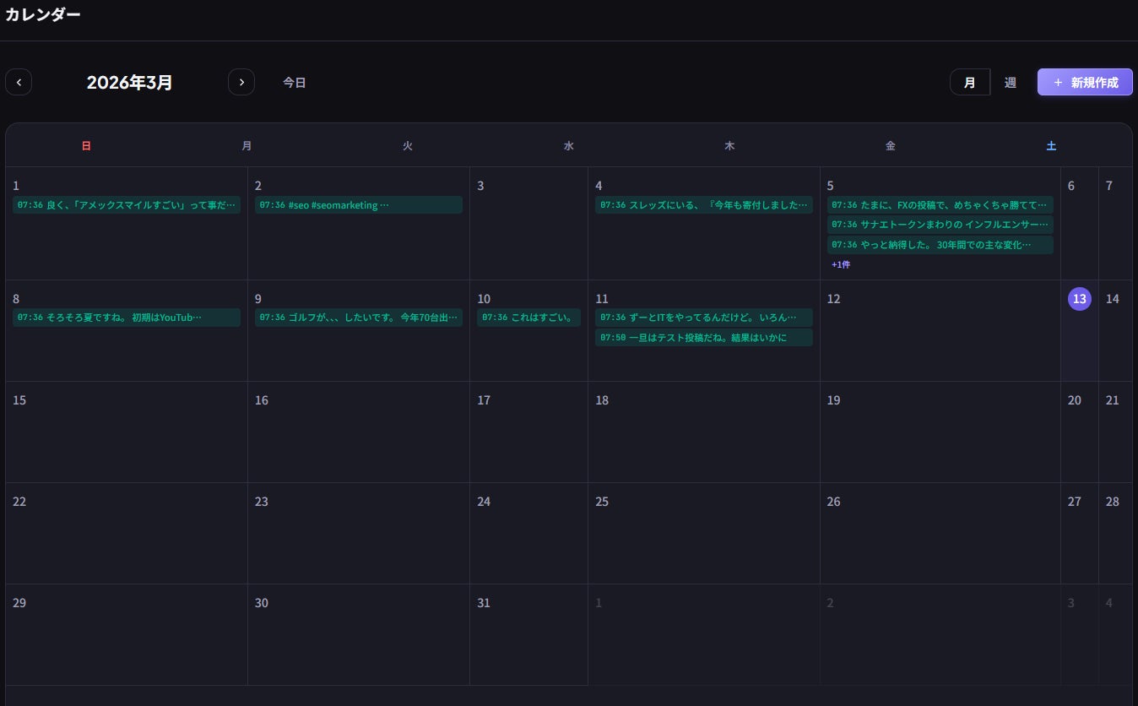
Task: Open the ゴルフが、、、したいです event on March 9
Action: (359, 318)
